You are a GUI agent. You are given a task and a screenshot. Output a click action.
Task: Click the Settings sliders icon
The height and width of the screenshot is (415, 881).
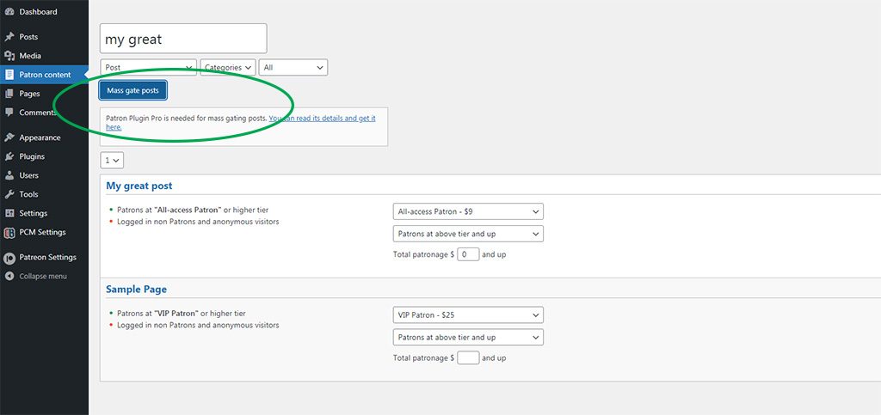[9, 213]
